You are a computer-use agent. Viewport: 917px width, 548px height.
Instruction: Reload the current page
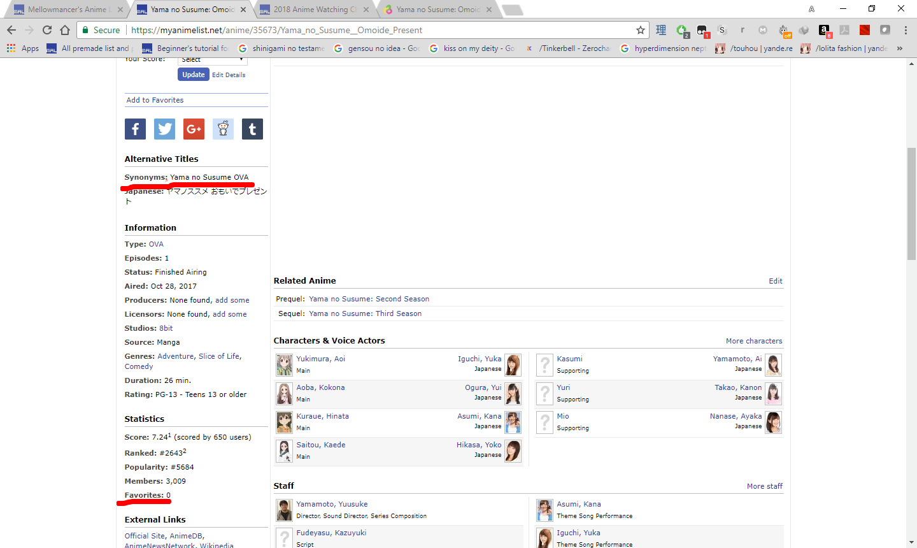pyautogui.click(x=46, y=30)
